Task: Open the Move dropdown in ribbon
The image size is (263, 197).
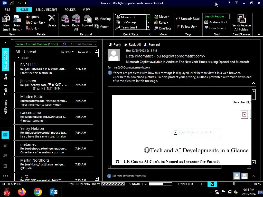Action: (x=161, y=16)
